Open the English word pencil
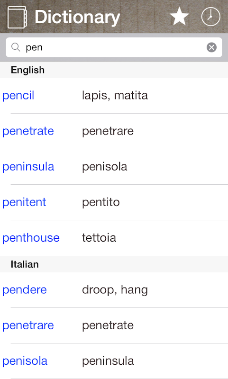 pos(18,96)
